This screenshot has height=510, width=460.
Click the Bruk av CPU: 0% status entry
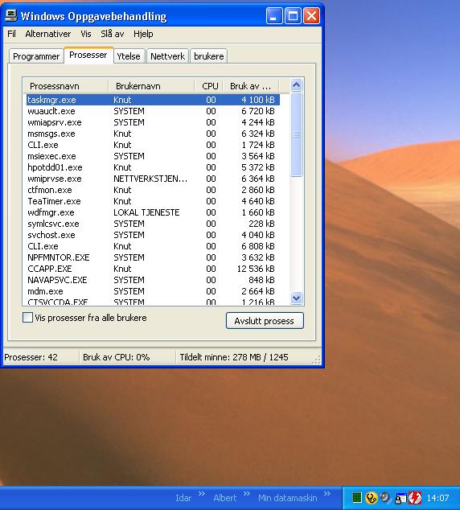[x=127, y=357]
